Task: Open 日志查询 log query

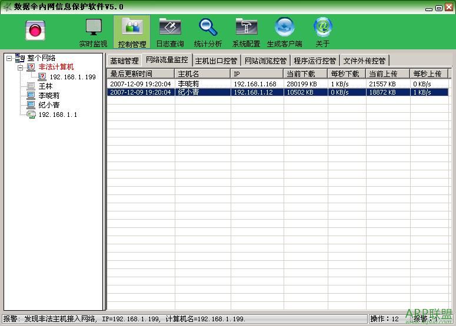Action: (170, 33)
